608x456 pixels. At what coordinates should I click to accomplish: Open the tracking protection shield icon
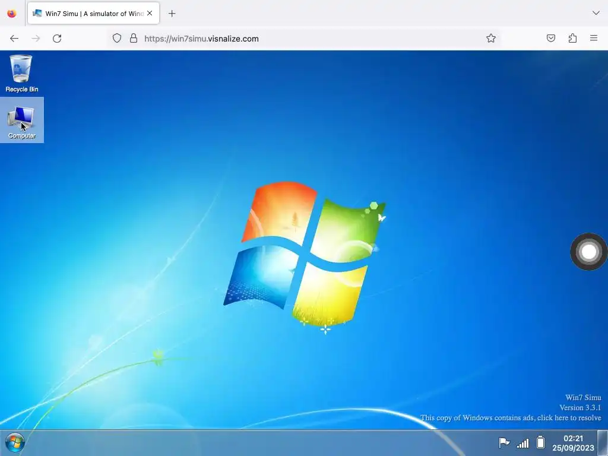[x=117, y=39]
